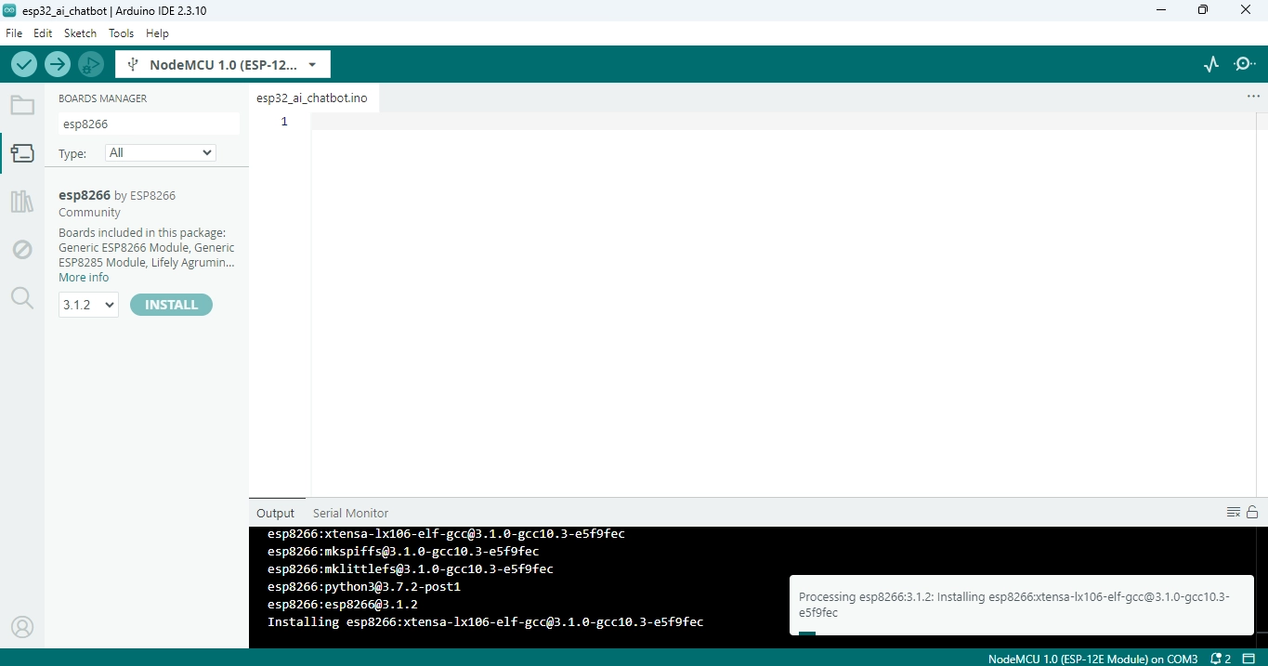
Task: Click the esp8266:mklittlefs output line
Action: [x=411, y=569]
